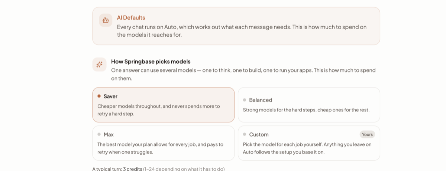Choose the Saver spending card
Image resolution: width=446 pixels, height=171 pixels.
pyautogui.click(x=164, y=105)
